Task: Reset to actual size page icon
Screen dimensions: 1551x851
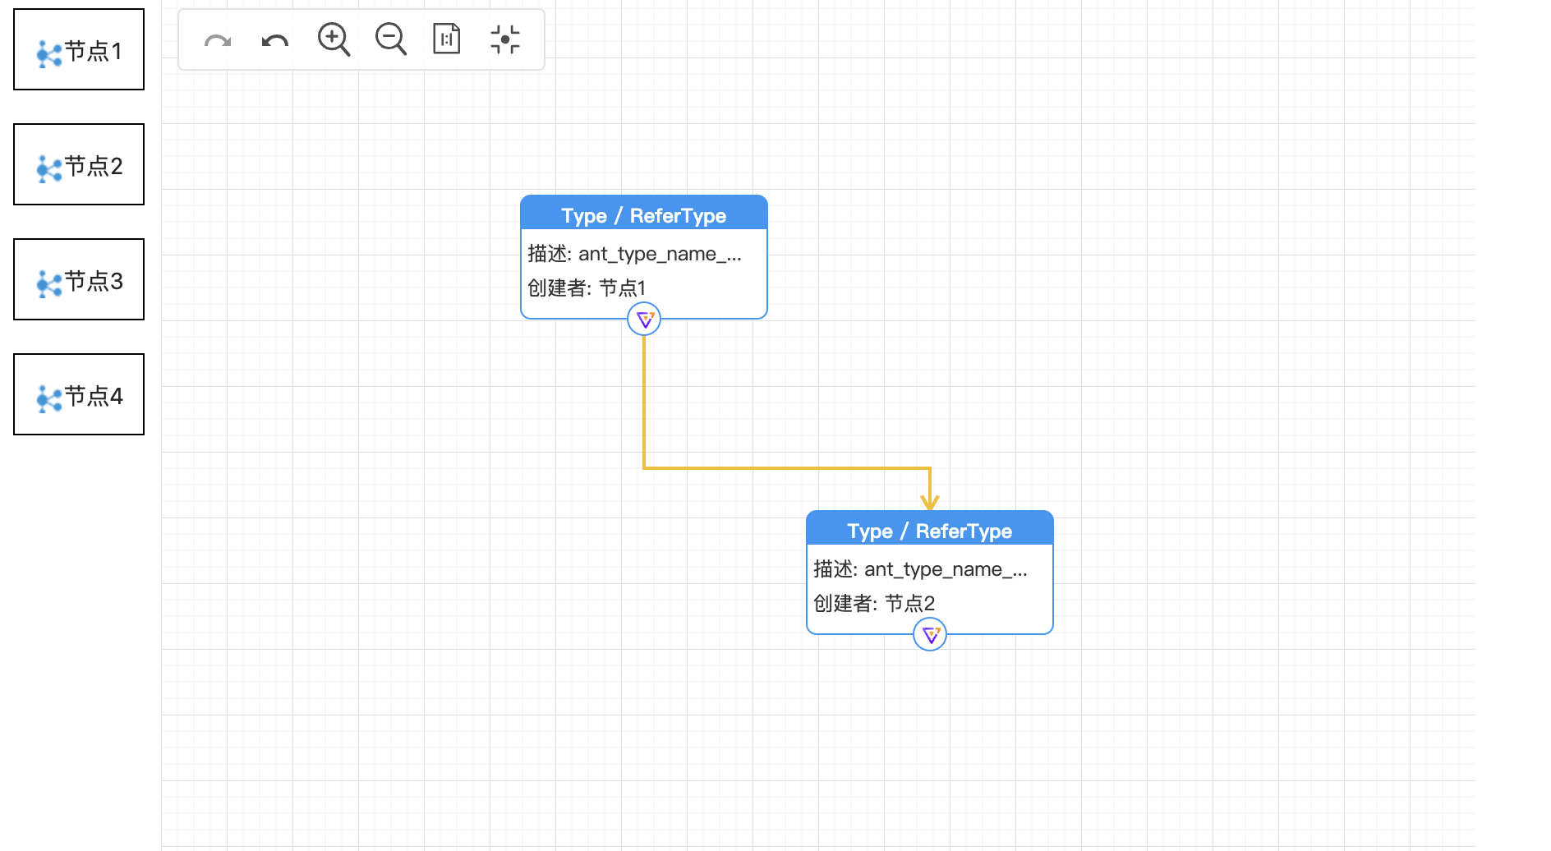Action: point(447,39)
